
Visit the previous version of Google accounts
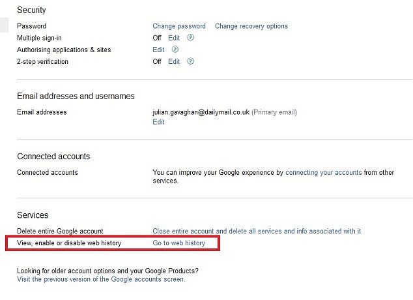pyautogui.click(x=101, y=278)
